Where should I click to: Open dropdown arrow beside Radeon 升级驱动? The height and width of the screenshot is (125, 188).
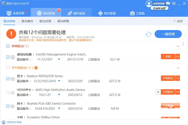coord(178,78)
